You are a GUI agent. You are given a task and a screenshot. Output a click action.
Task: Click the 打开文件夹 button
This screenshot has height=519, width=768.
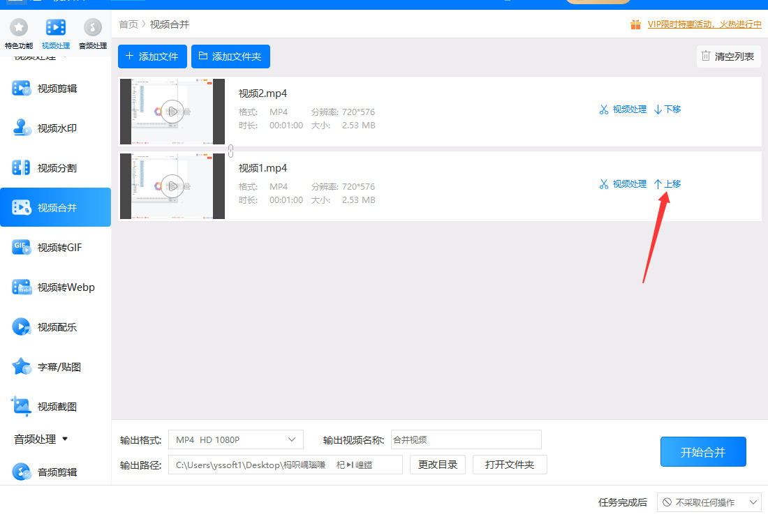(x=510, y=465)
